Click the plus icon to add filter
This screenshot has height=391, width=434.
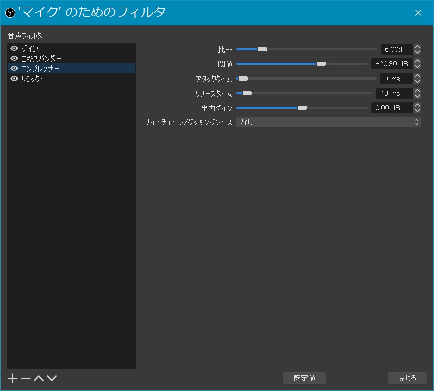click(13, 378)
